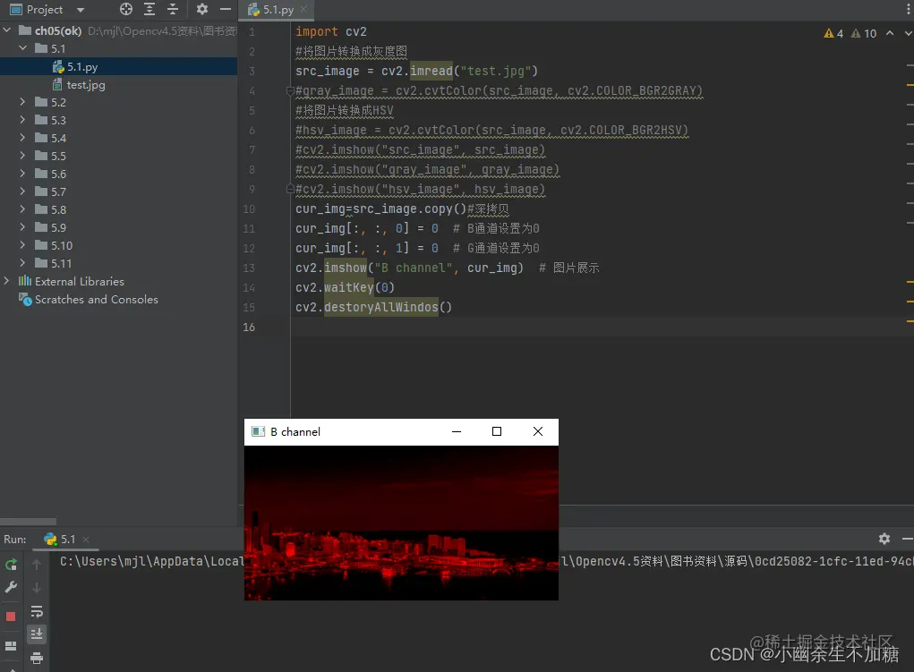914x672 pixels.
Task: Expand the 5.5 folder
Action: click(22, 156)
